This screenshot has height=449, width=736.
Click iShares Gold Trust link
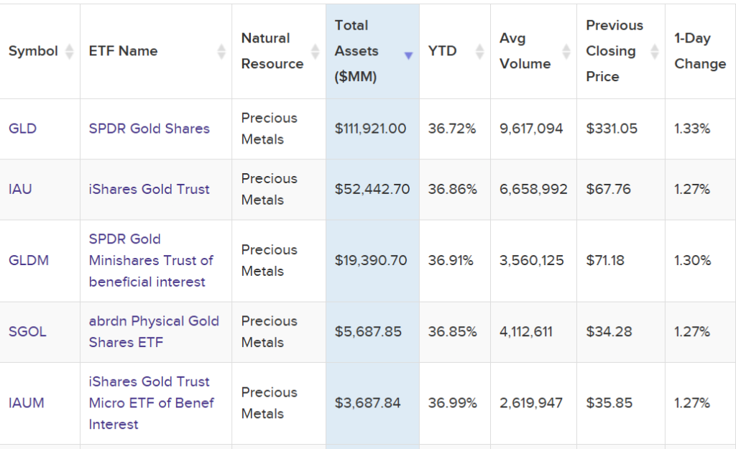(149, 189)
